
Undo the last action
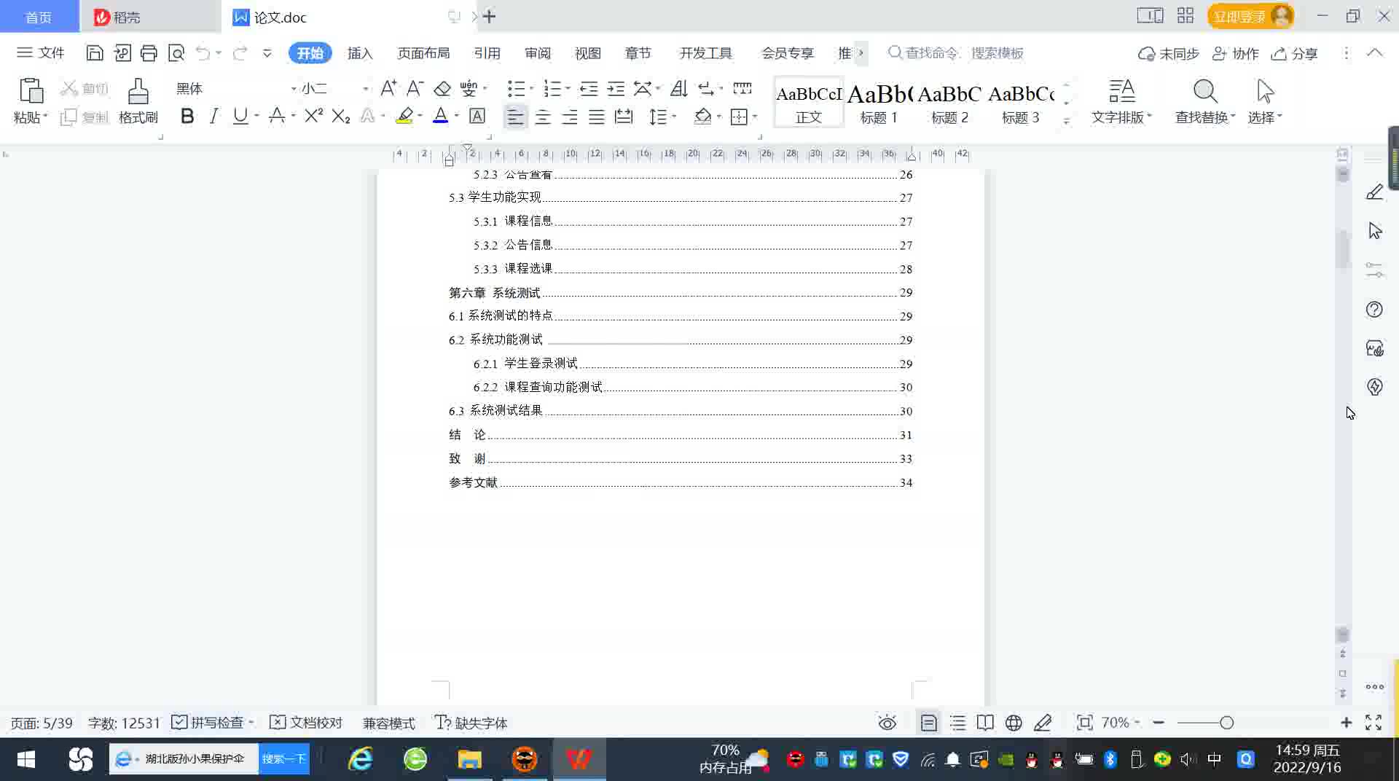pos(203,52)
